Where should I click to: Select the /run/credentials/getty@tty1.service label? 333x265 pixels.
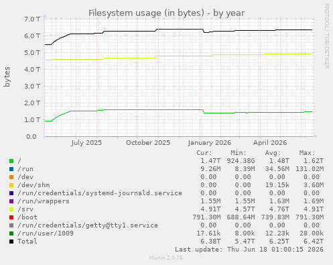click(x=88, y=225)
